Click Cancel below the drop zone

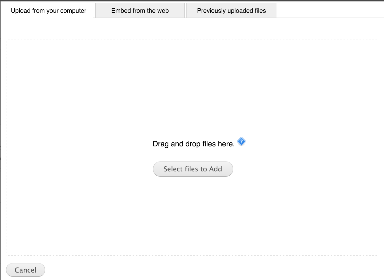(26, 270)
